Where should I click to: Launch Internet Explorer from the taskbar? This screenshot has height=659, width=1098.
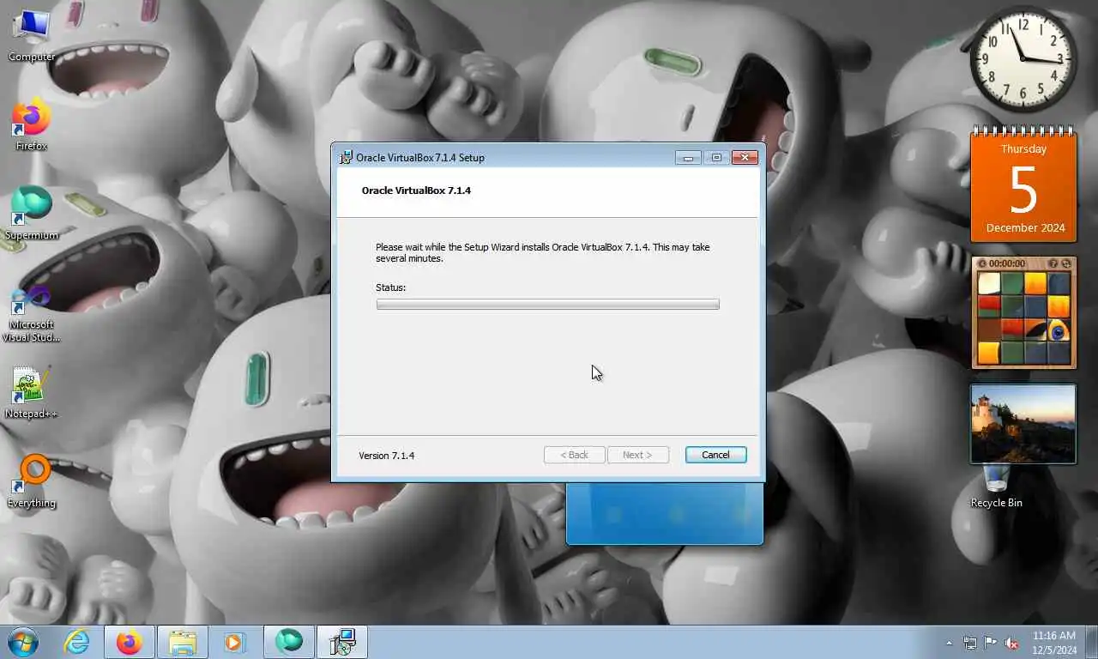77,642
